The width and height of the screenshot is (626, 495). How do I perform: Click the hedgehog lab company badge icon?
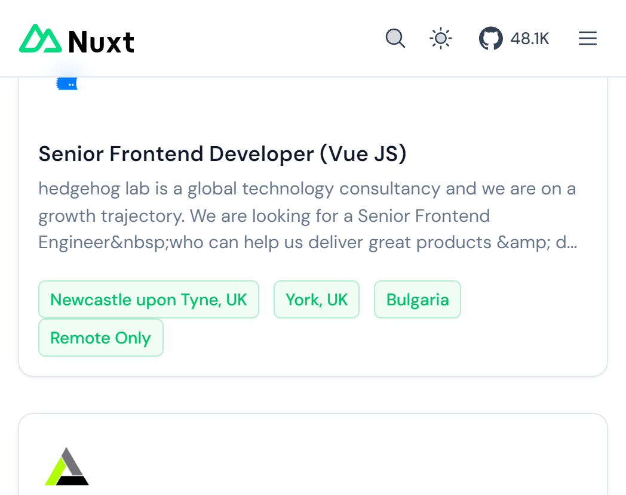[x=66, y=83]
